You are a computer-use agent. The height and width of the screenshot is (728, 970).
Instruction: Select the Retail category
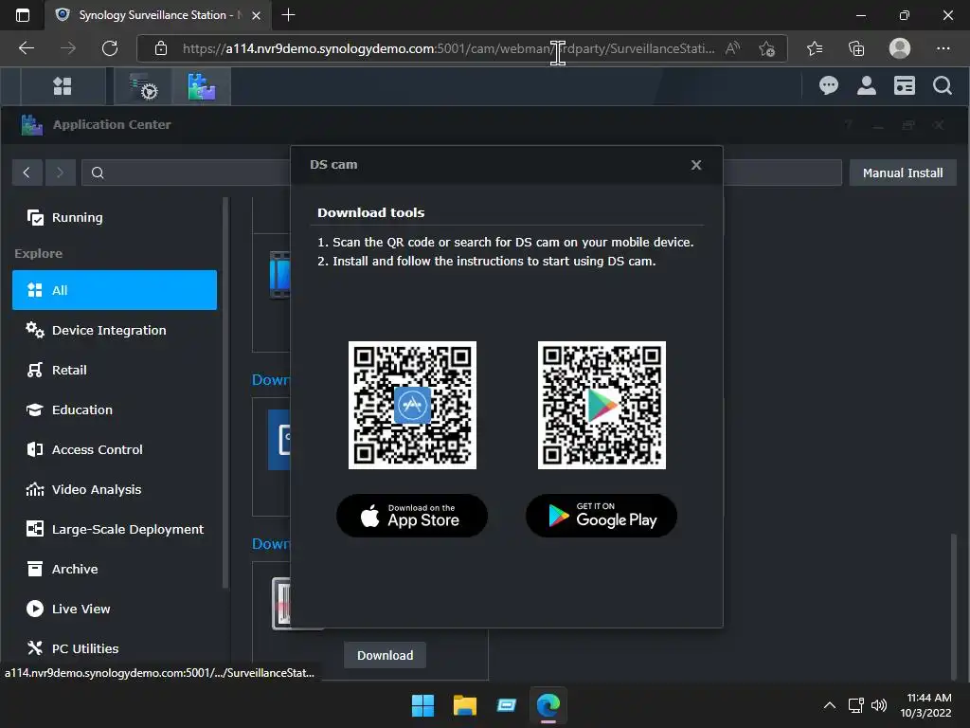pos(115,370)
